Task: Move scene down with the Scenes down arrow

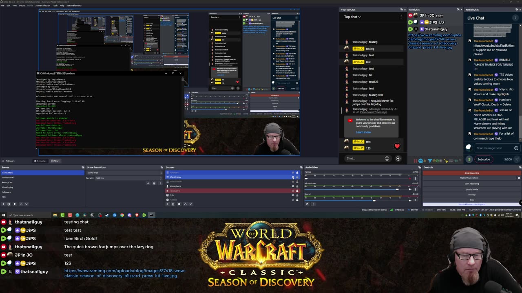Action: 27,204
